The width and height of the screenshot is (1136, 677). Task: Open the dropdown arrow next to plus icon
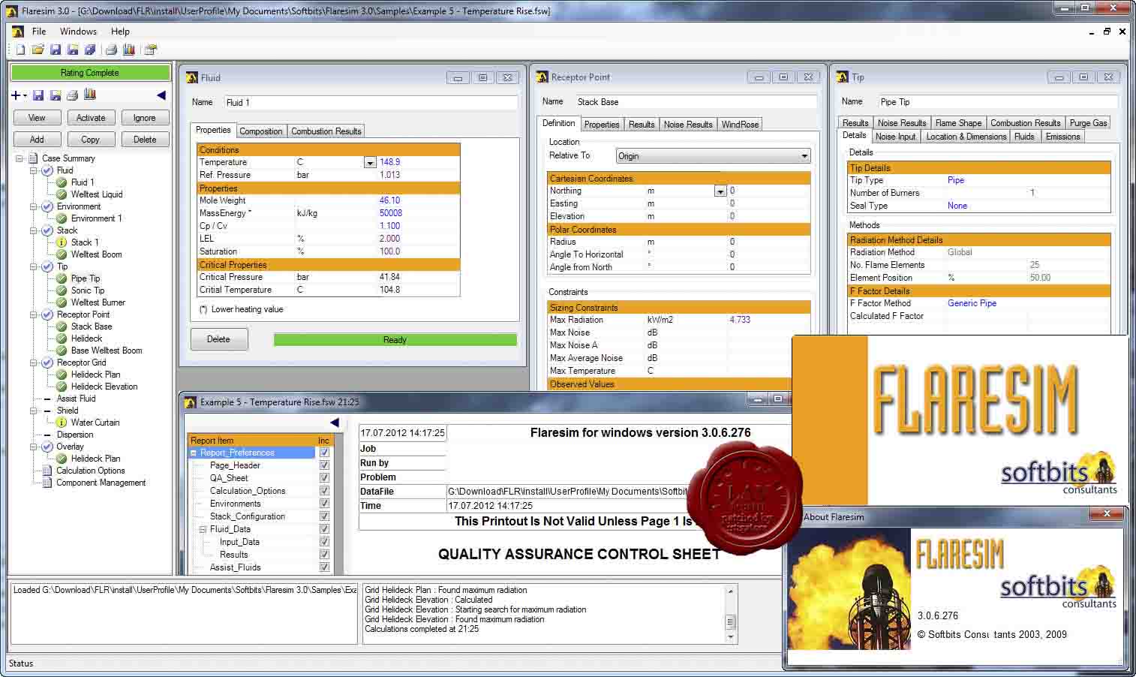25,96
